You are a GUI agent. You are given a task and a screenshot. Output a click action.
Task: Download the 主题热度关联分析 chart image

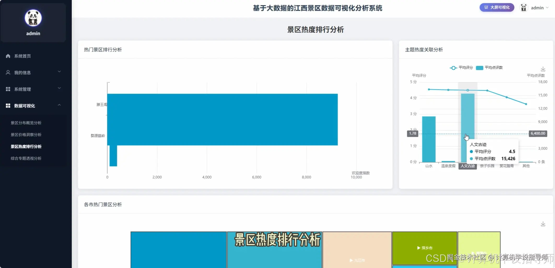point(543,69)
